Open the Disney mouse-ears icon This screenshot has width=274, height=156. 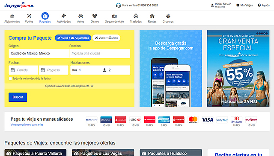click(x=95, y=16)
